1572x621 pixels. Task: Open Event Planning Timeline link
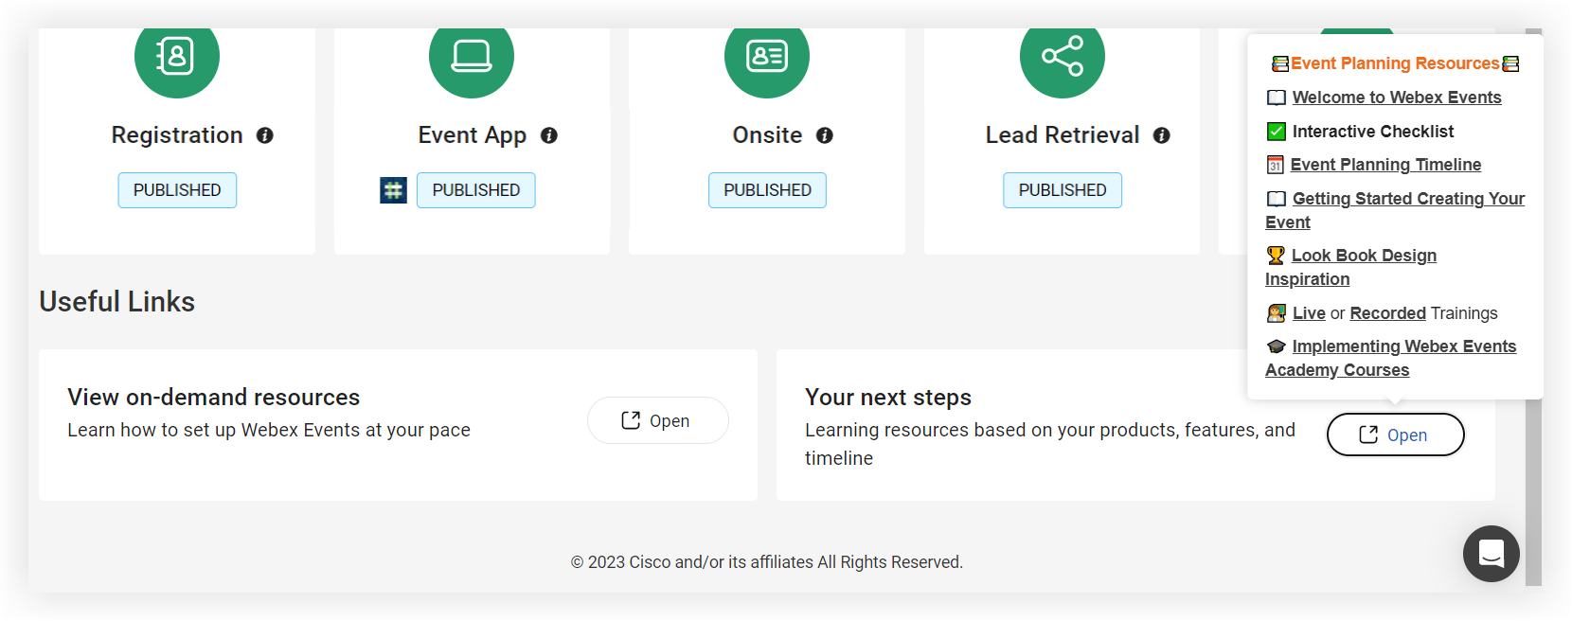click(1385, 165)
